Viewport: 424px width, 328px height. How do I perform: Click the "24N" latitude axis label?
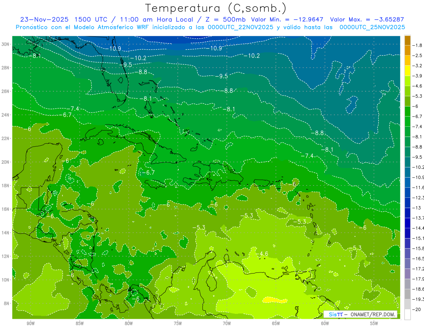[x=6, y=115]
